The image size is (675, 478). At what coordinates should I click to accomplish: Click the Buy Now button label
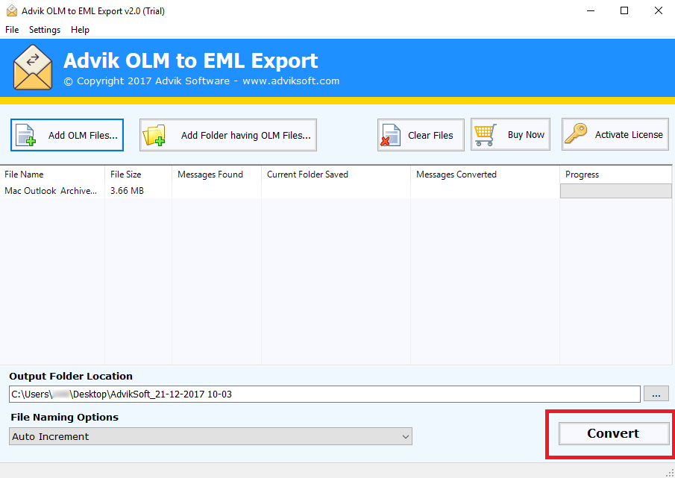click(526, 135)
